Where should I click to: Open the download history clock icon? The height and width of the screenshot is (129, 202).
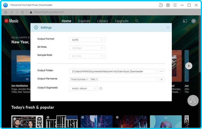pyautogui.click(x=161, y=5)
